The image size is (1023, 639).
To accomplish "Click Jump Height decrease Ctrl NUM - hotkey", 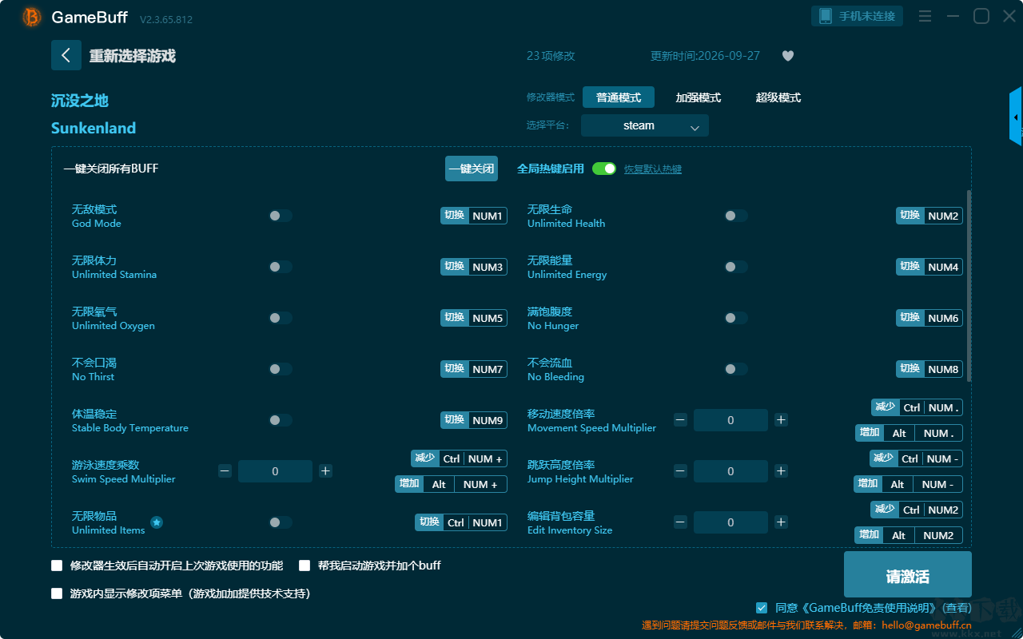I will [x=916, y=458].
